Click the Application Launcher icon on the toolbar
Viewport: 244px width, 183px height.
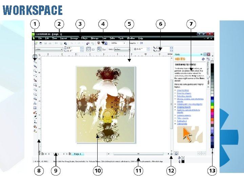[99, 43]
